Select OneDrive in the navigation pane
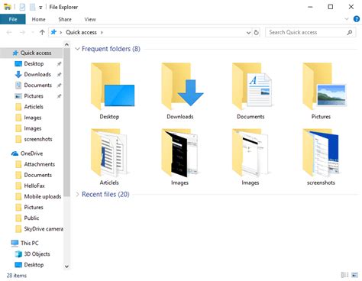Viewport: 362px width, 281px height. (31, 153)
